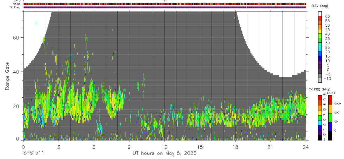344x159 pixels.
Task: Select the yellow 14 MHz TX FRQ swatch
Action: point(320,113)
